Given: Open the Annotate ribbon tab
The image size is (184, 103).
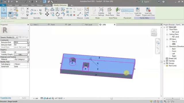Looking at the screenshot, I should point(25,5).
